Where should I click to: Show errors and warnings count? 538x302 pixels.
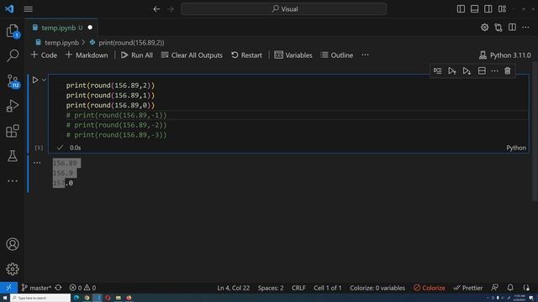coord(82,288)
